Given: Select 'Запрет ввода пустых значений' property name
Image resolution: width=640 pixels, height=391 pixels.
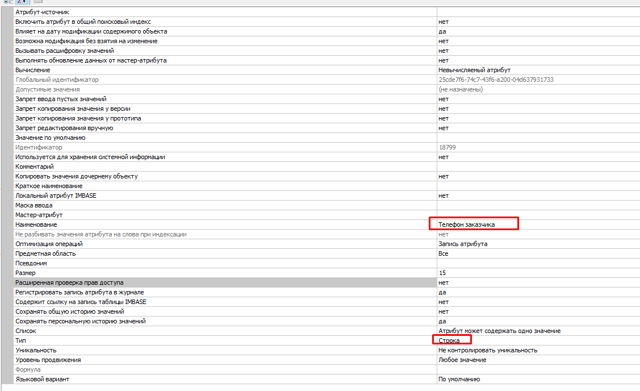Looking at the screenshot, I should coord(61,99).
